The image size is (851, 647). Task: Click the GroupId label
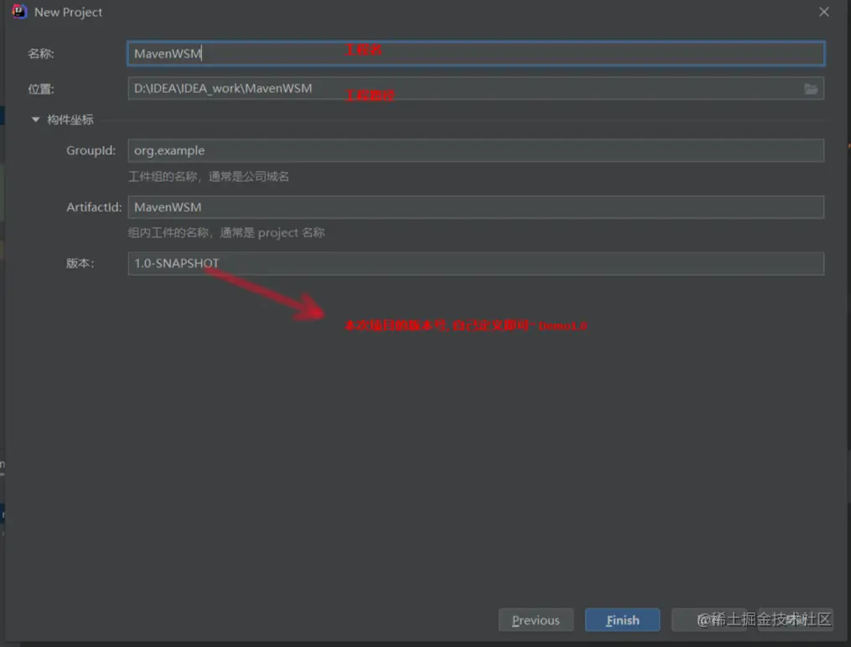[x=91, y=151]
